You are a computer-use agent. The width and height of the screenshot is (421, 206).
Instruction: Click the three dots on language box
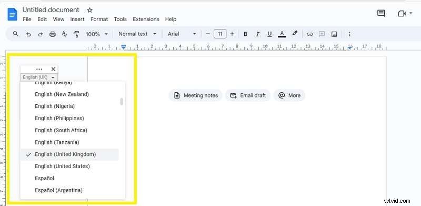(x=39, y=69)
